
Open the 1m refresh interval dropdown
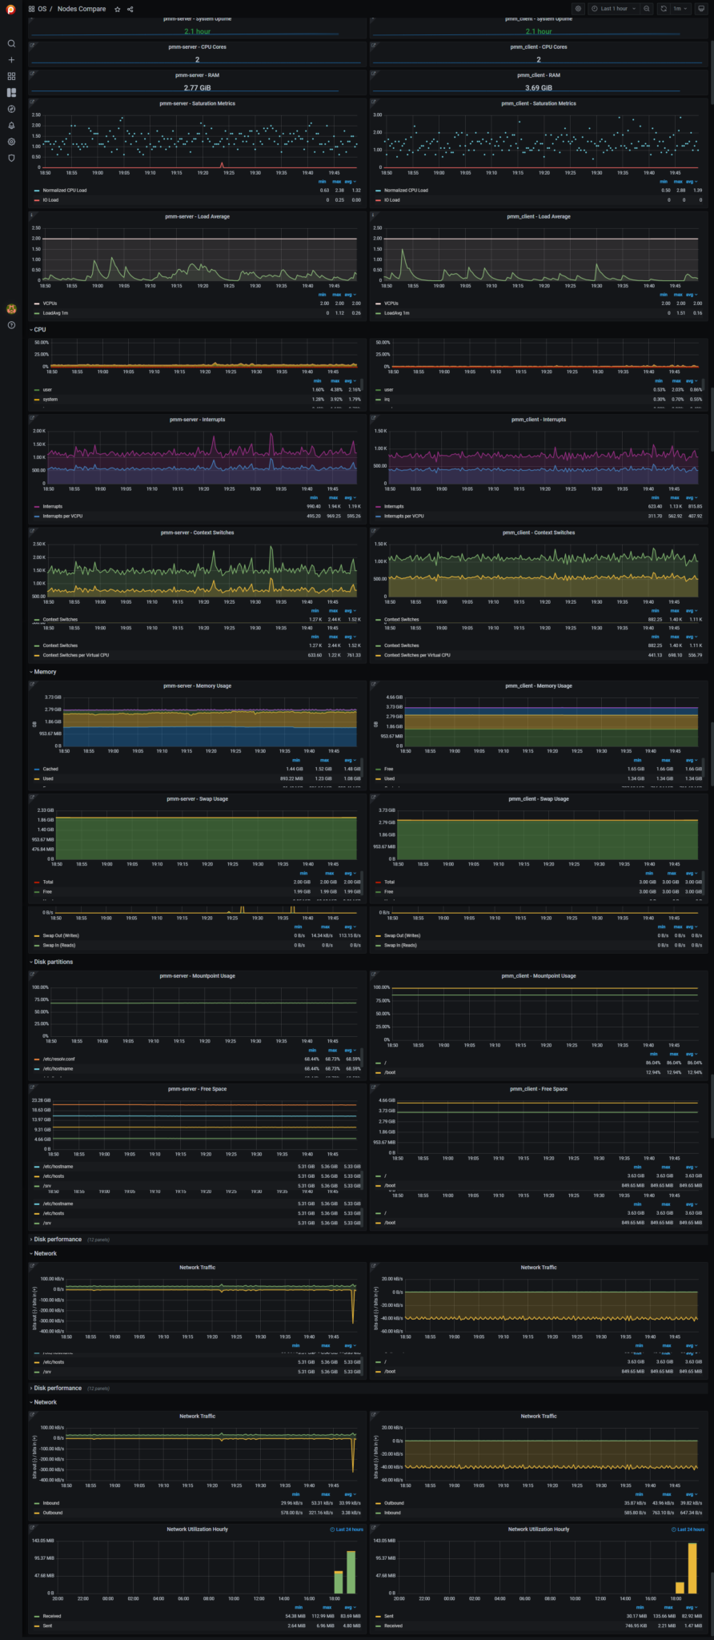[x=680, y=9]
